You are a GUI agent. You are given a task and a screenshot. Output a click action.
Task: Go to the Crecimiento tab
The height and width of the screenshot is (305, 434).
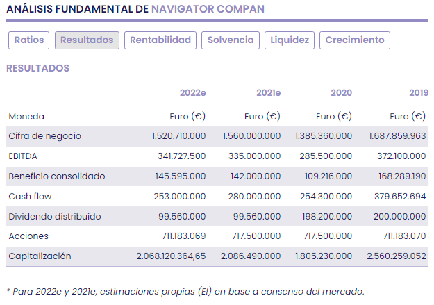click(x=355, y=40)
